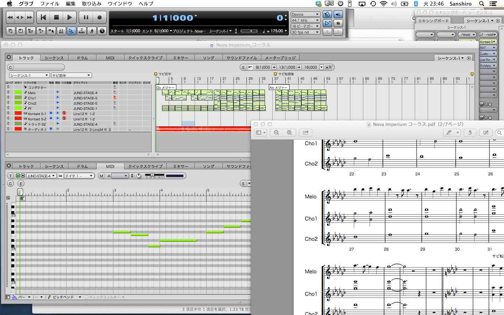504x315 pixels.
Task: Click the C button in the tracks window search bar
Action: click(10, 67)
